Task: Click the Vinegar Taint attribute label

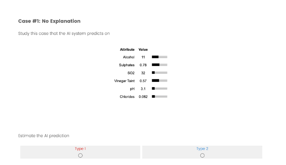Action: tap(124, 81)
